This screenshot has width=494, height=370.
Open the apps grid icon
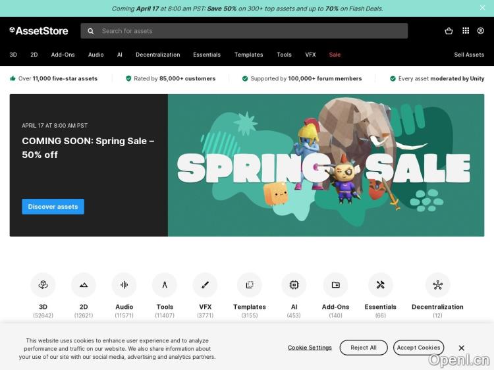(x=466, y=30)
